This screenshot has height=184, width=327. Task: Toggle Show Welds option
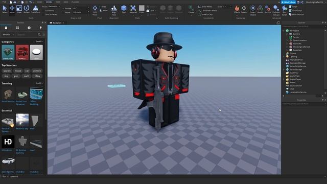[205, 7]
